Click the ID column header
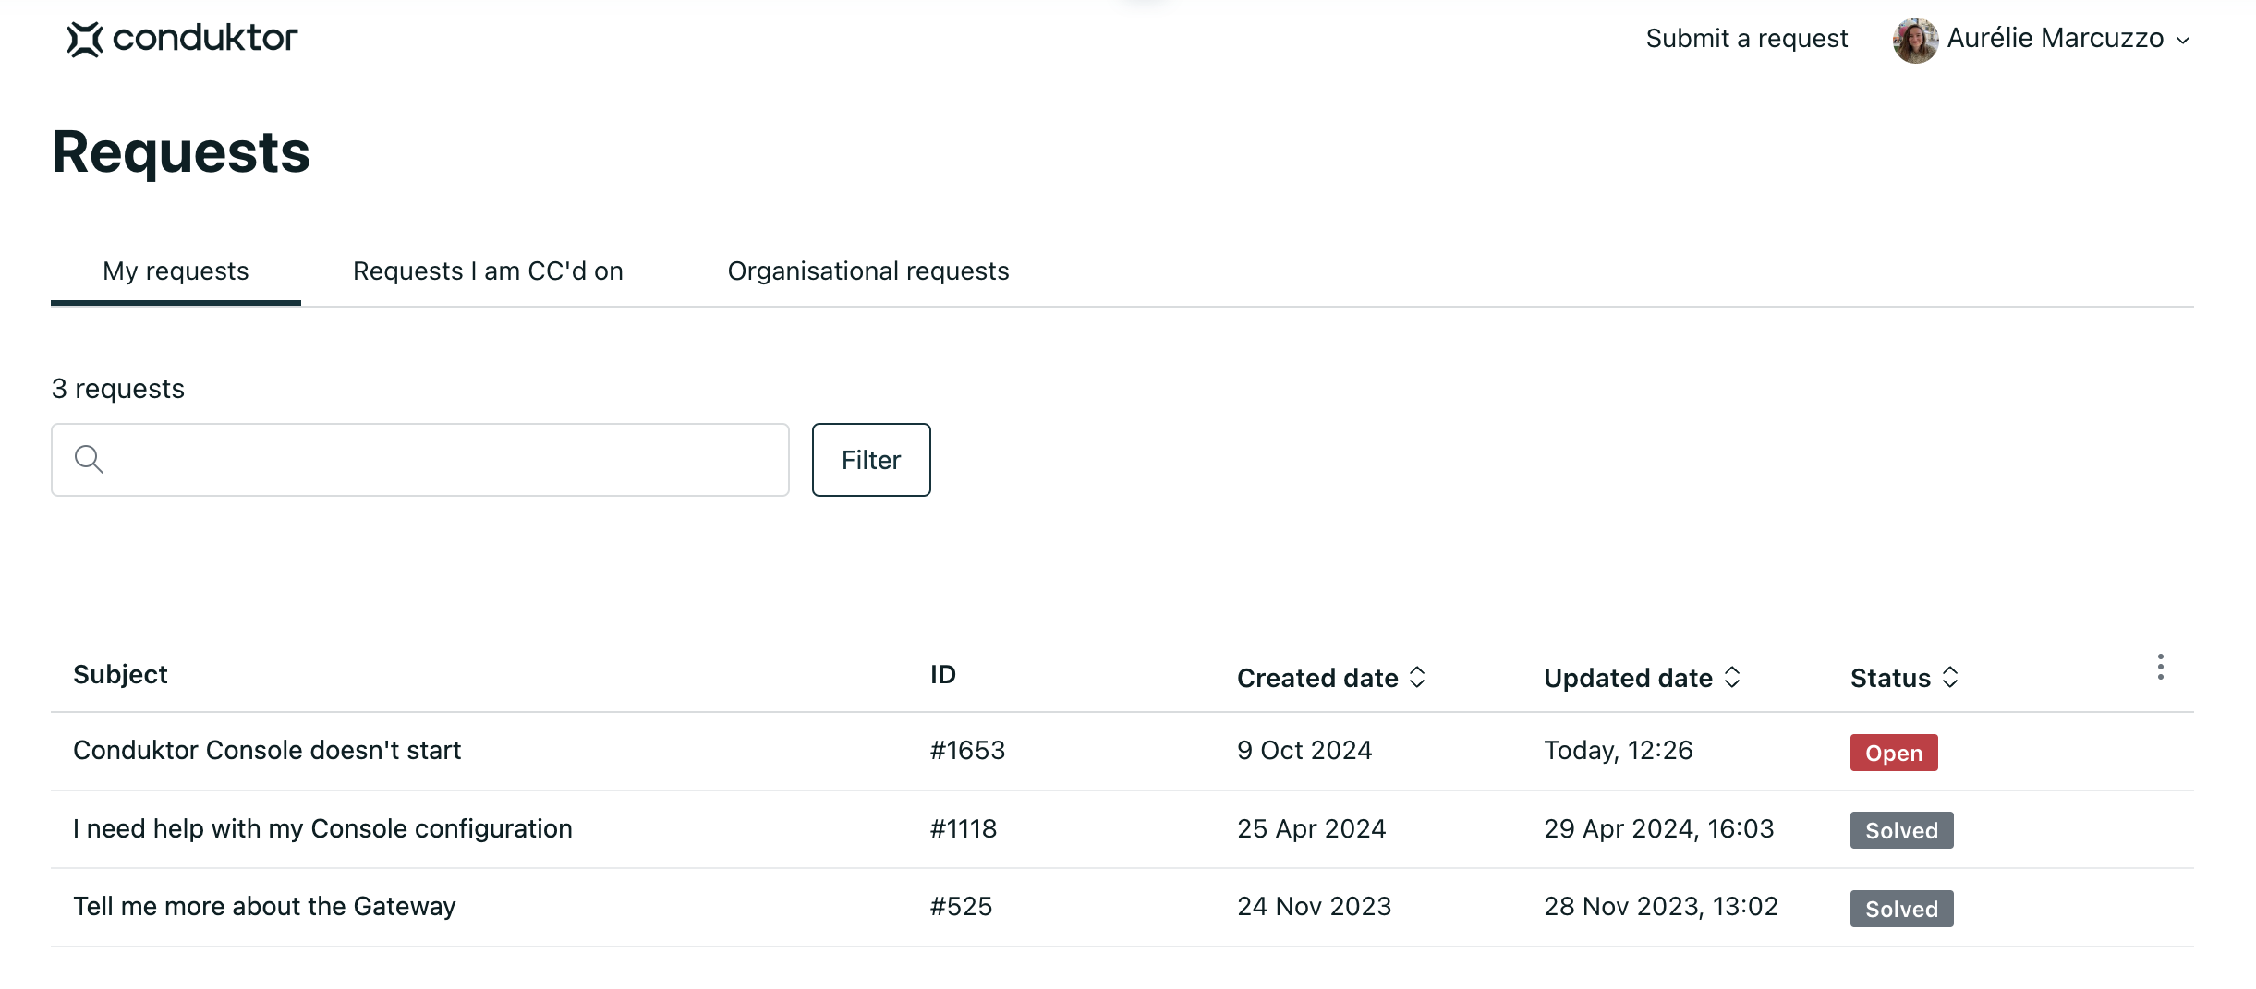Image resolution: width=2256 pixels, height=989 pixels. (943, 674)
